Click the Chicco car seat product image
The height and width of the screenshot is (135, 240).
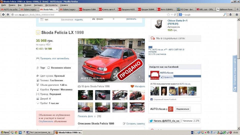click(158, 24)
